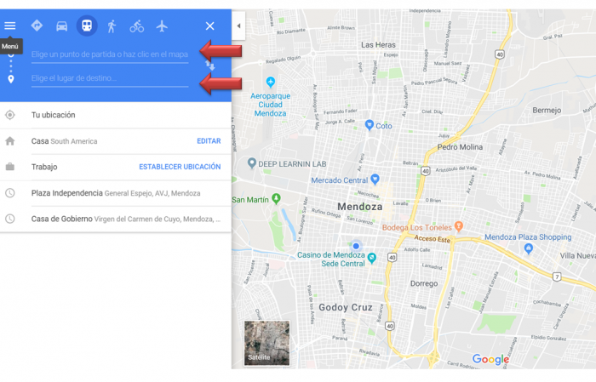This screenshot has width=596, height=382.
Task: Switch to cycling mode icon
Action: [x=137, y=26]
